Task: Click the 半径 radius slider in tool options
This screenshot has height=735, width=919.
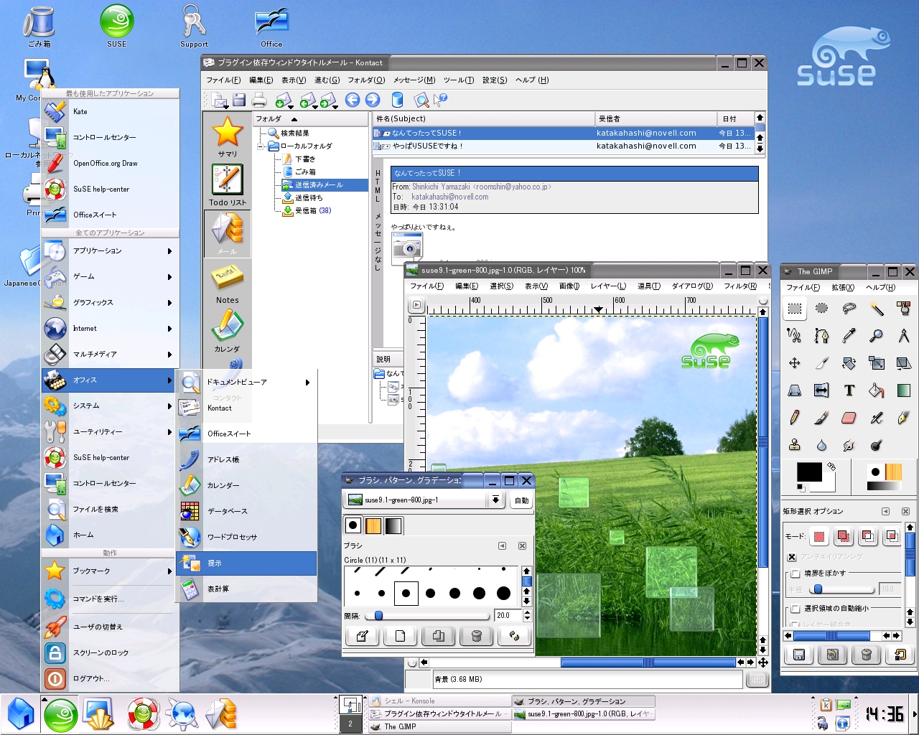Action: point(841,589)
